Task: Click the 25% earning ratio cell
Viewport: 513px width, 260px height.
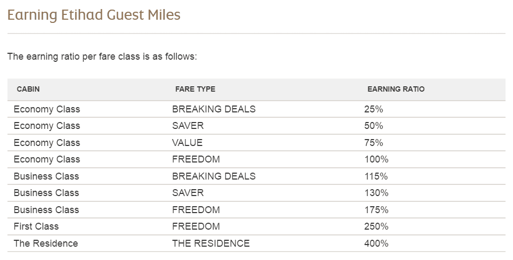Action: (x=374, y=109)
